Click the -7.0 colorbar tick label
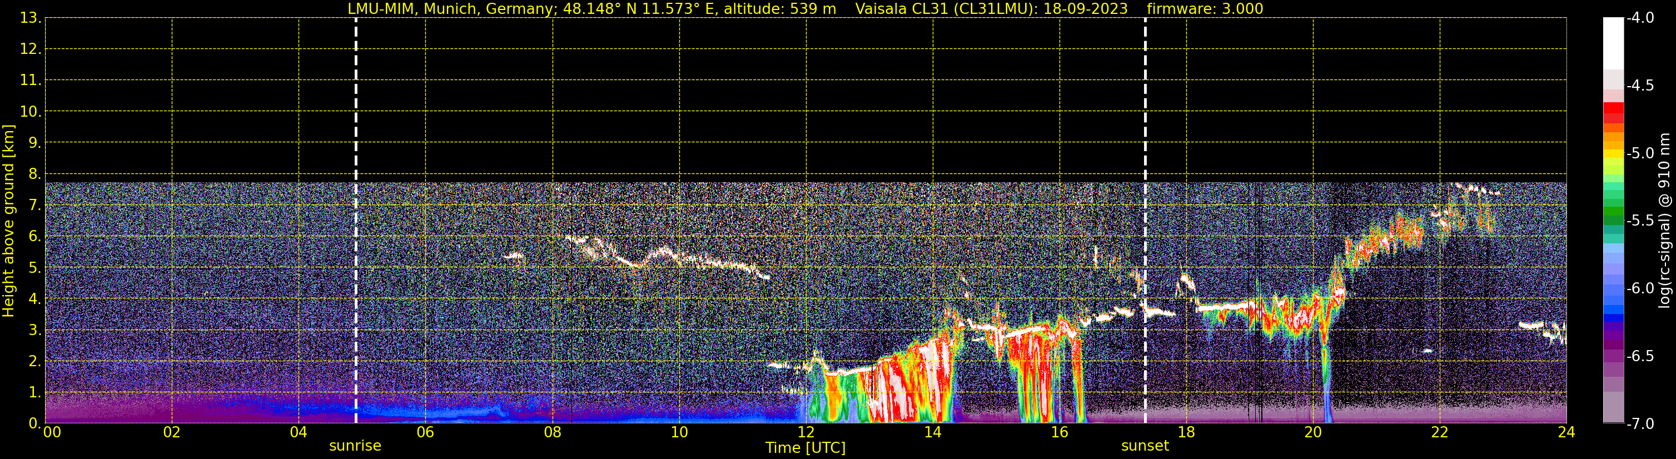 [1639, 424]
